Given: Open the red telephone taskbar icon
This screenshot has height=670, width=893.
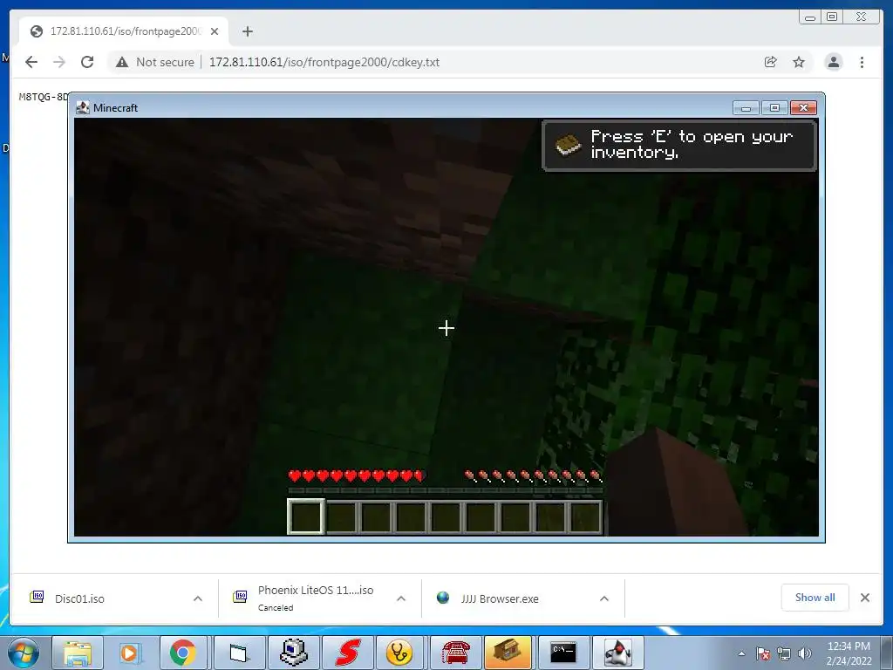Looking at the screenshot, I should pyautogui.click(x=455, y=653).
